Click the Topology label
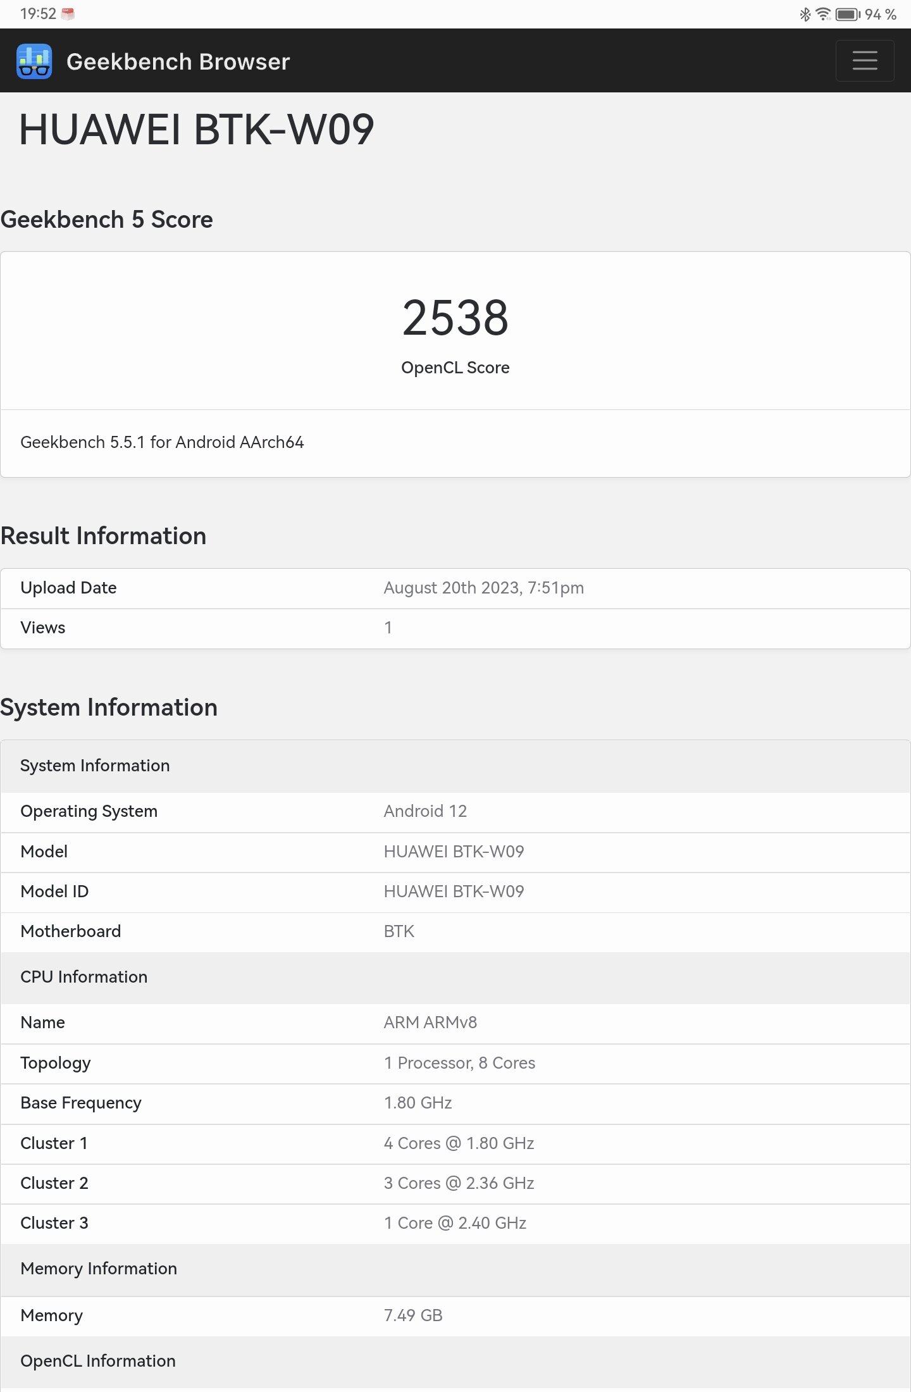911x1392 pixels. 56,1064
